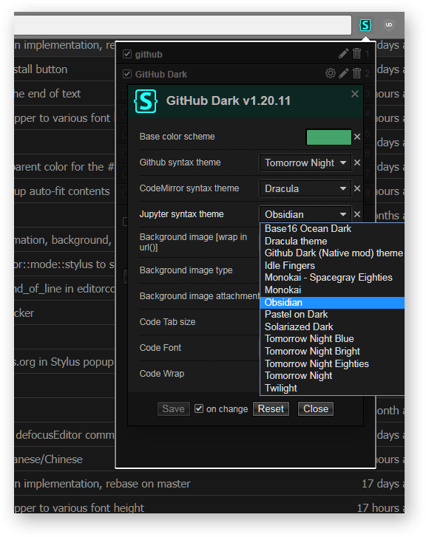Select Idle Fingers option

pos(333,265)
